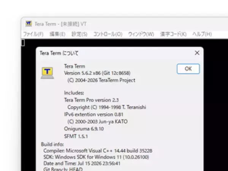
Task: Click 'Date and Time: Jul 15 2026' line
Action: pyautogui.click(x=82, y=163)
